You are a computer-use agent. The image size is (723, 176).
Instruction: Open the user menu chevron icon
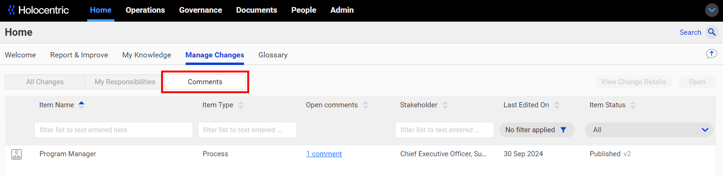click(x=712, y=10)
